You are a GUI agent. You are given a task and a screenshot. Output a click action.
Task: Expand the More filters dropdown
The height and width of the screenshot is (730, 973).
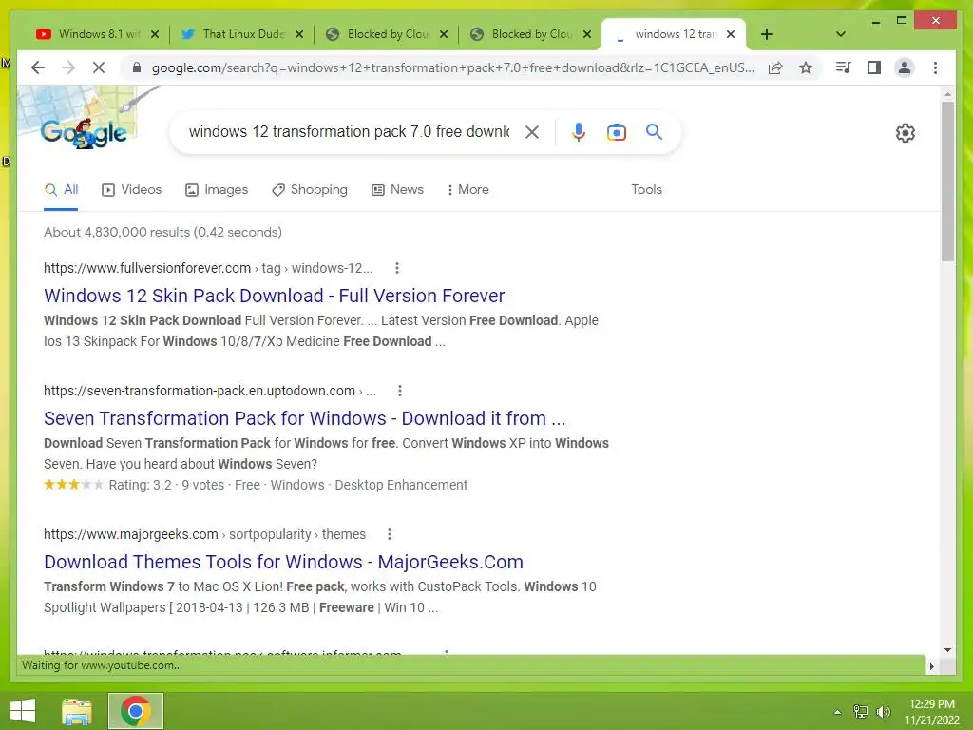(x=467, y=189)
